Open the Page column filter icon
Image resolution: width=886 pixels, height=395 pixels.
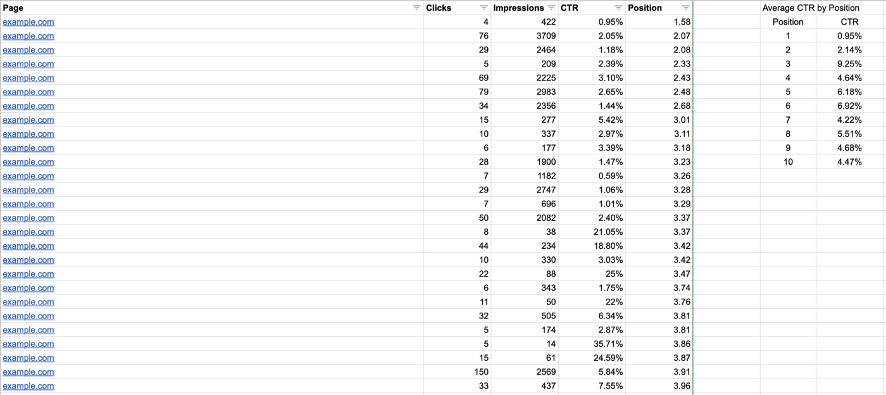click(416, 8)
